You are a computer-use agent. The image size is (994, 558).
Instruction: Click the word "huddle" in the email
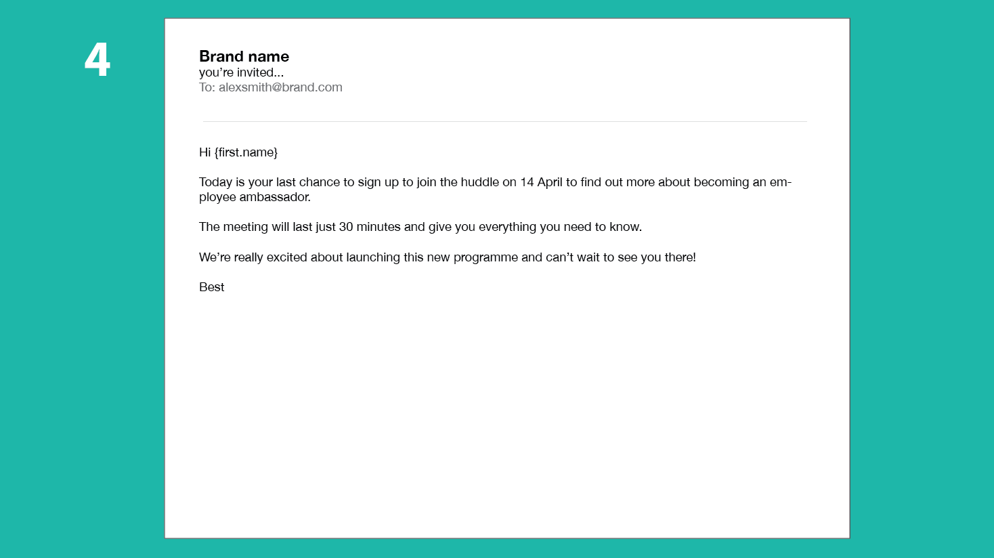[x=479, y=182]
